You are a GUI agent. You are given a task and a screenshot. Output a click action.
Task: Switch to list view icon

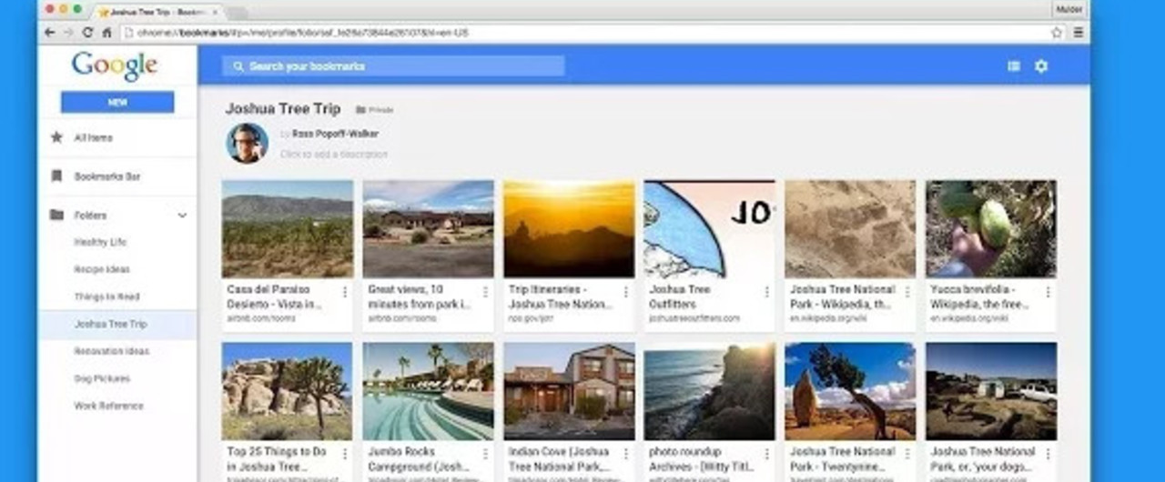pos(1014,65)
